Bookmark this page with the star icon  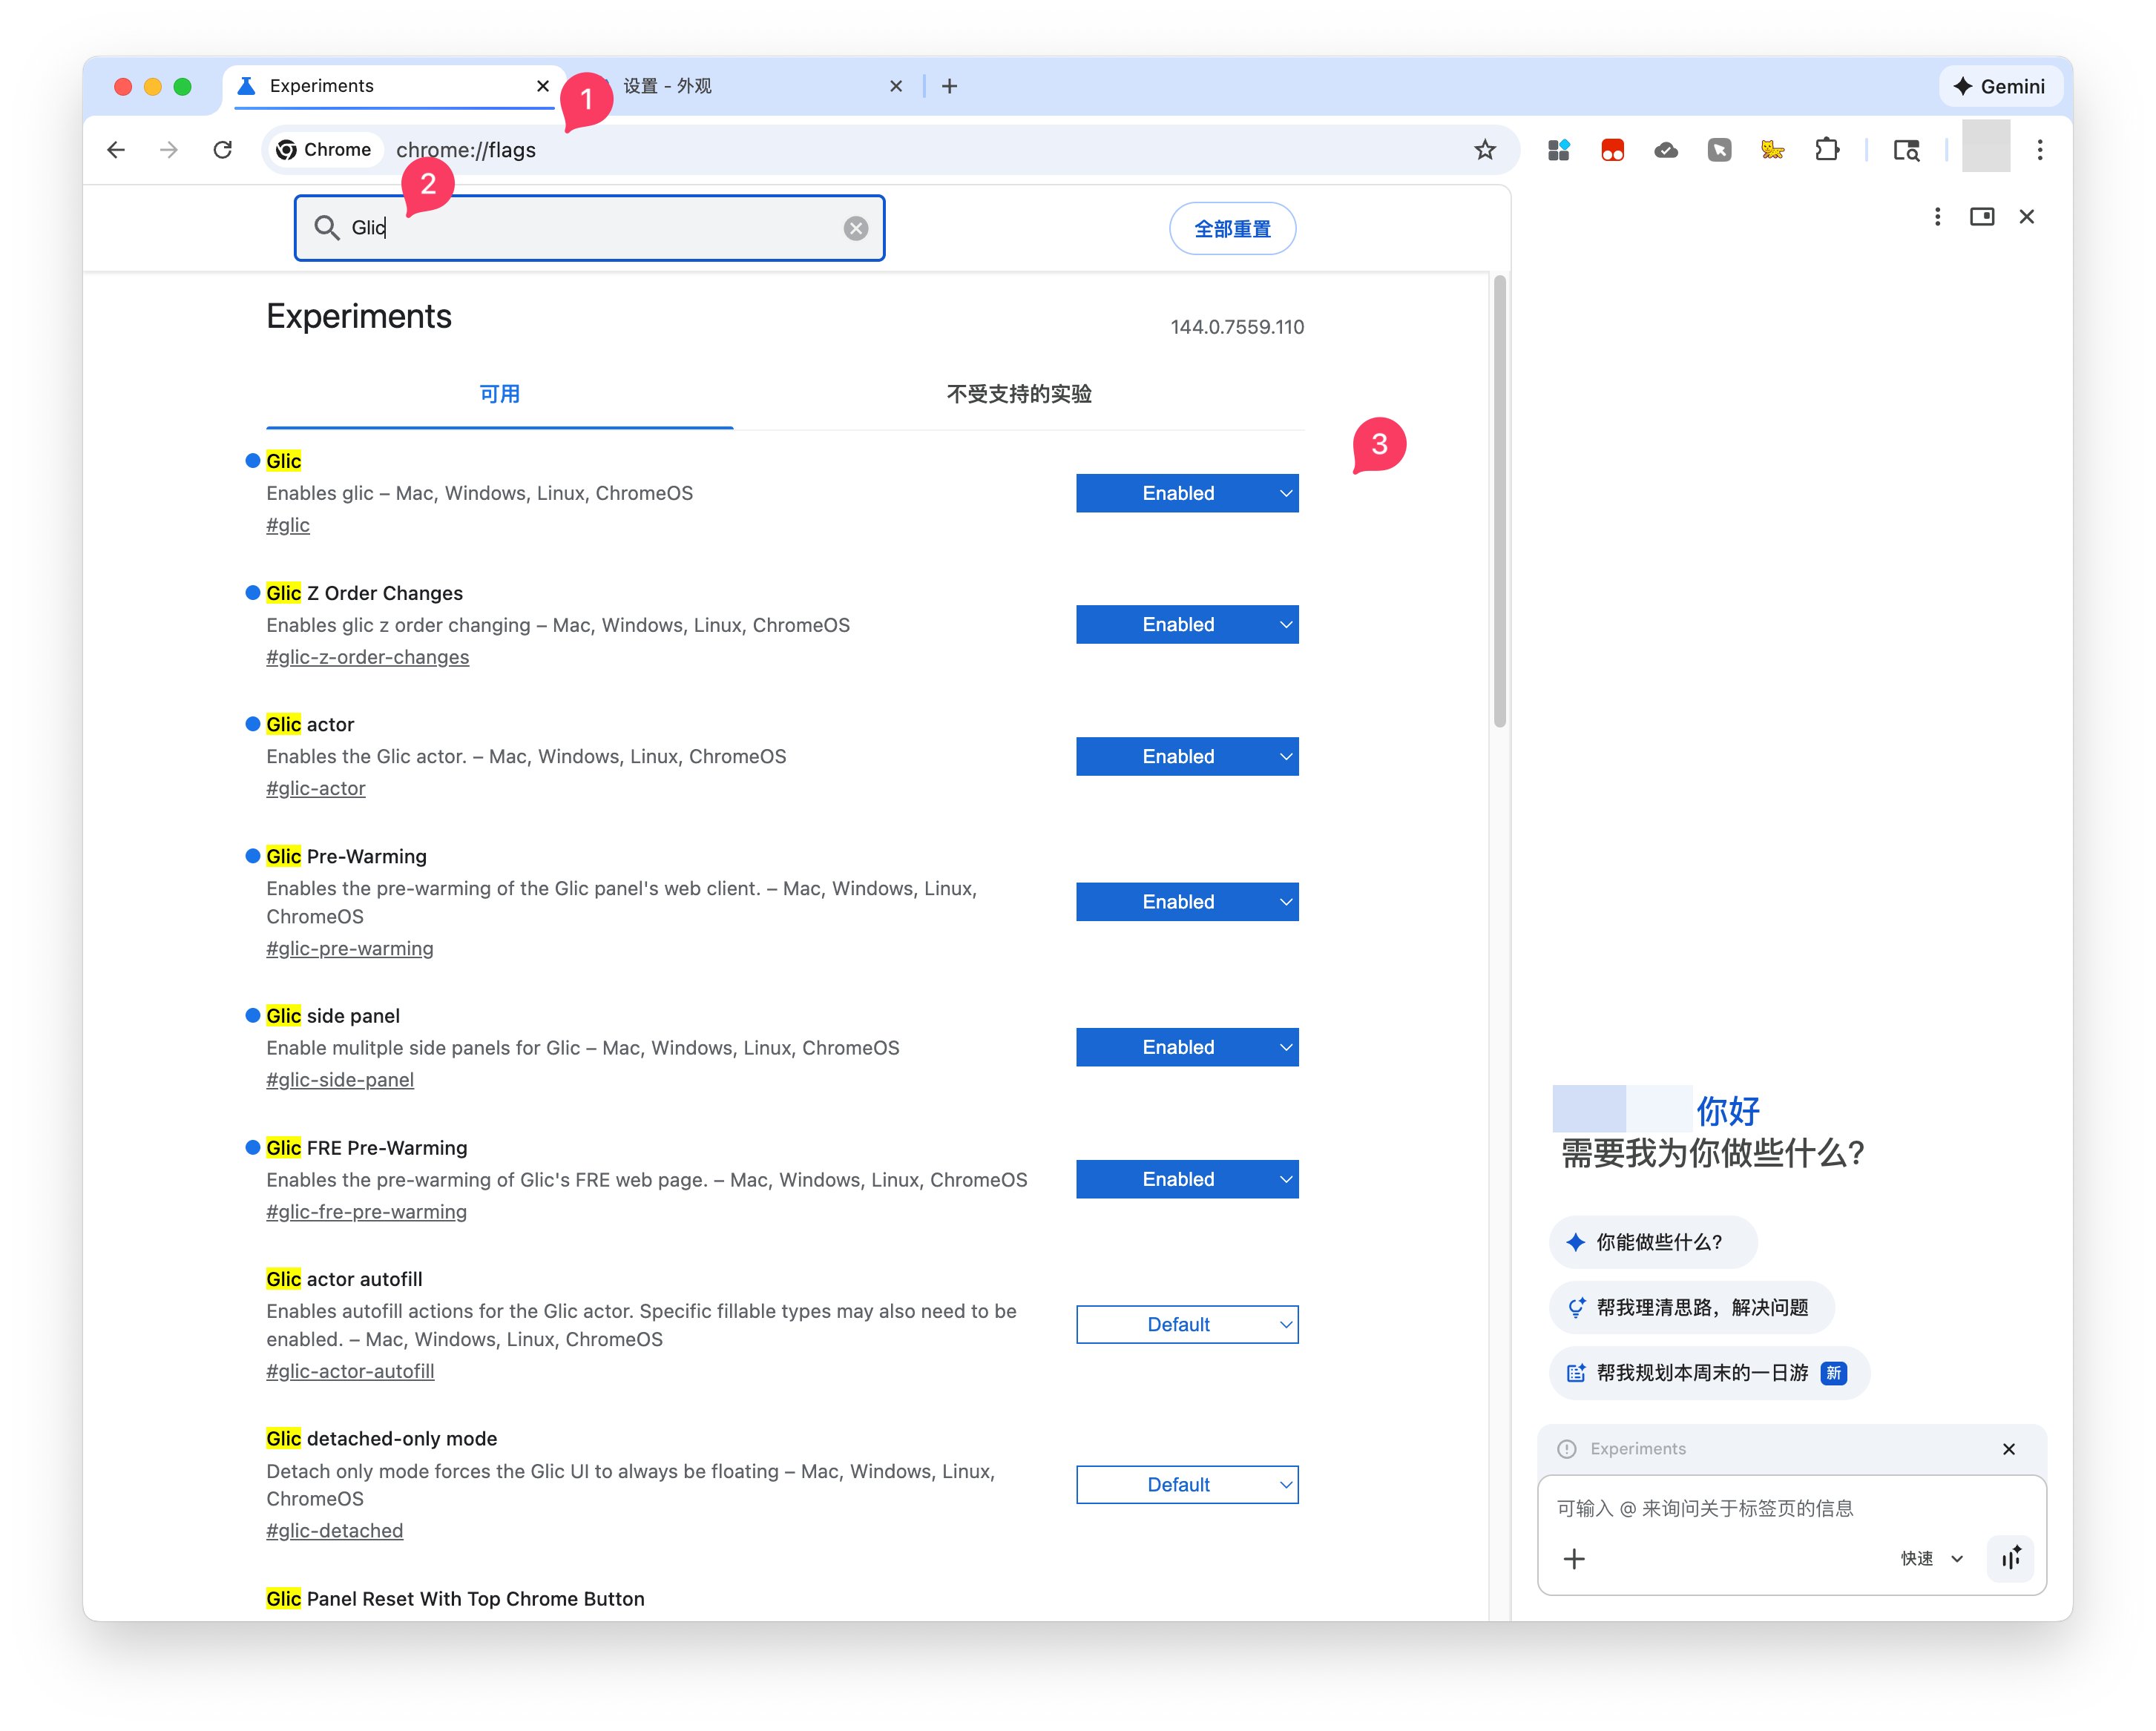click(x=1485, y=150)
